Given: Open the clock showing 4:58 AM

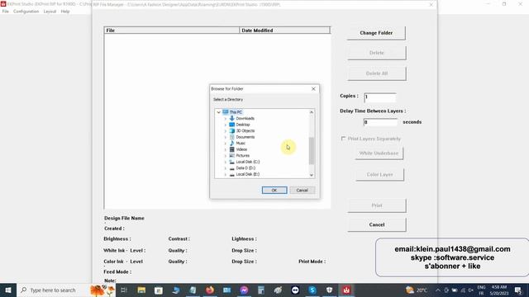Looking at the screenshot, I should click(x=499, y=290).
